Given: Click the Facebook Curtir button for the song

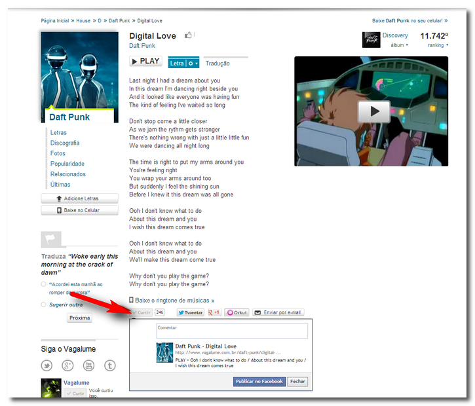Looking at the screenshot, I should [x=142, y=312].
